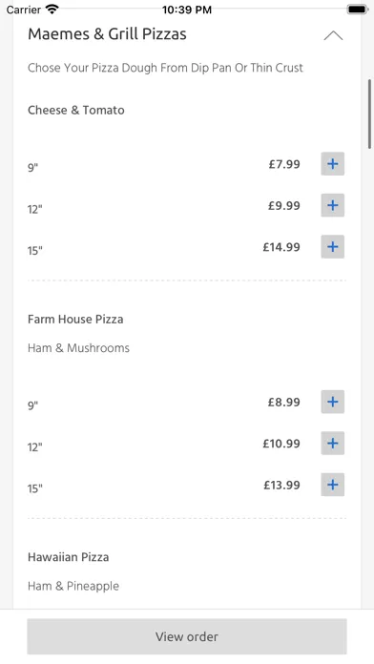
Task: Select the Farm House Pizza item title
Action: tap(75, 320)
